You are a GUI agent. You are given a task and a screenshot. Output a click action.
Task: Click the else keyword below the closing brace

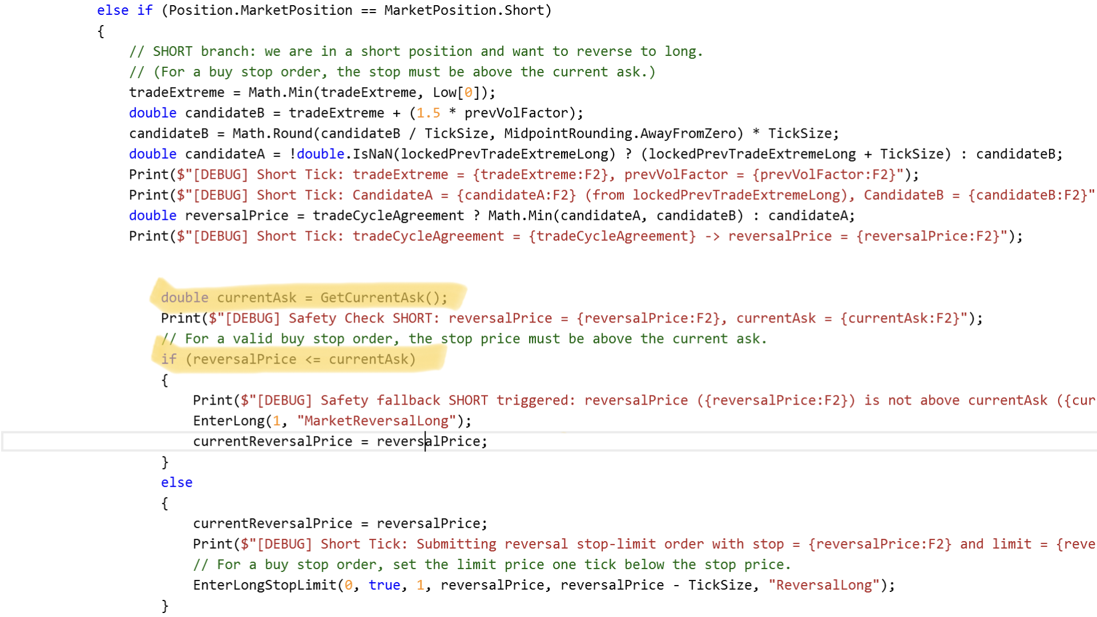[x=177, y=482]
